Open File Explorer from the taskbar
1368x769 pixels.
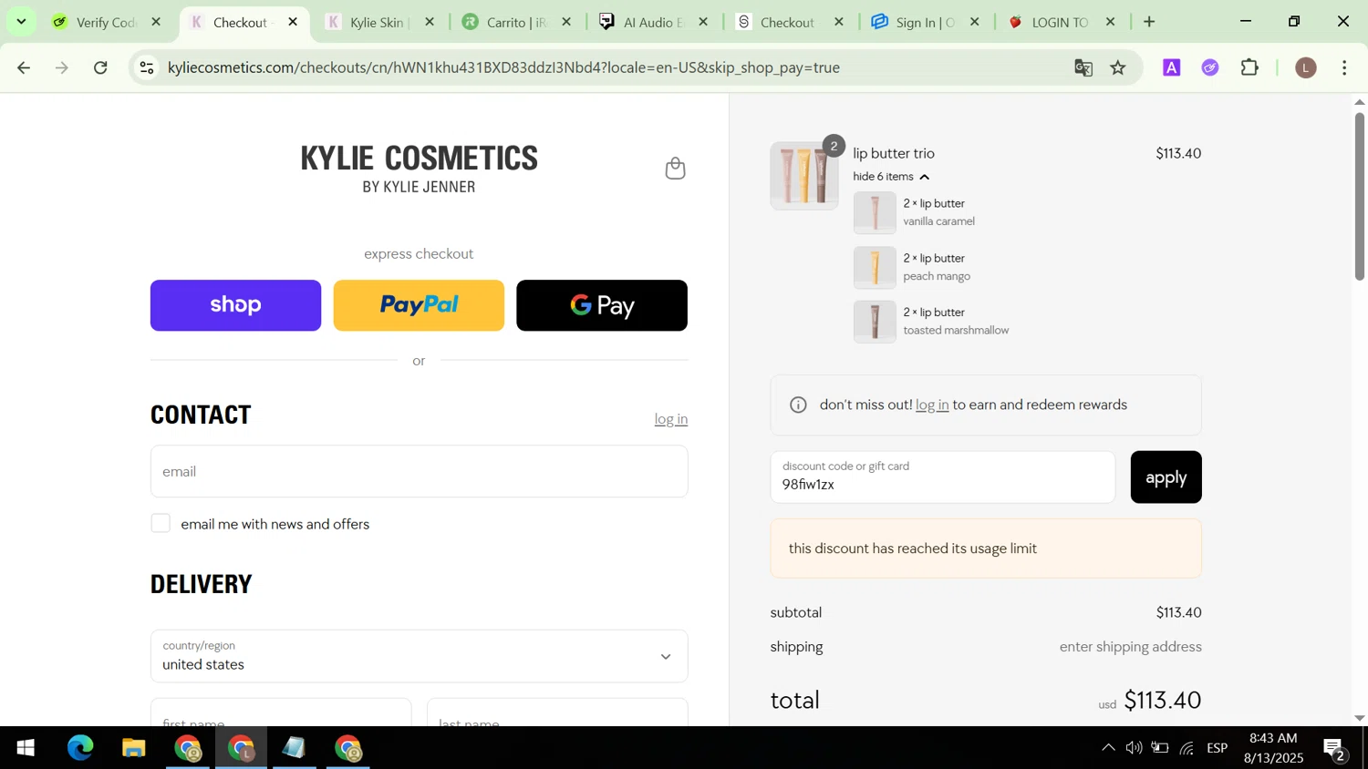134,748
